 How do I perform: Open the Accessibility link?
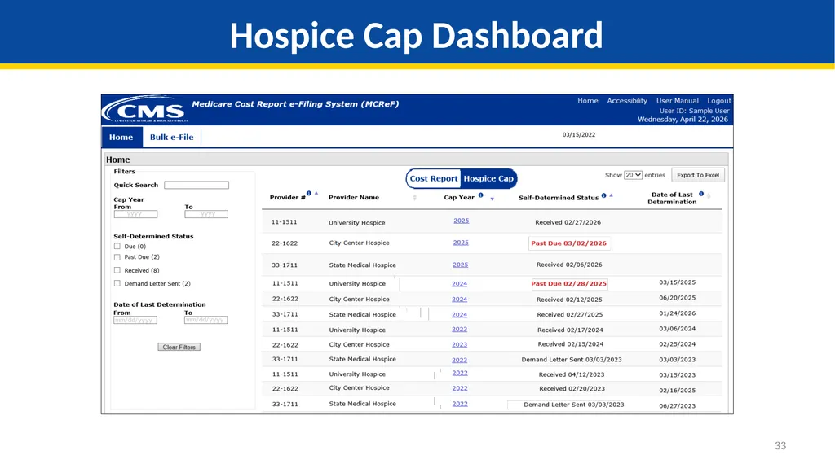[x=627, y=100]
